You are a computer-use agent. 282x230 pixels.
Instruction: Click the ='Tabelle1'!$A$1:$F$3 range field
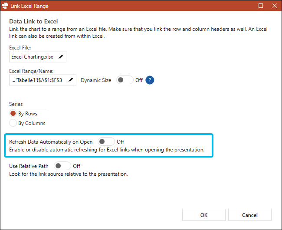pos(43,80)
